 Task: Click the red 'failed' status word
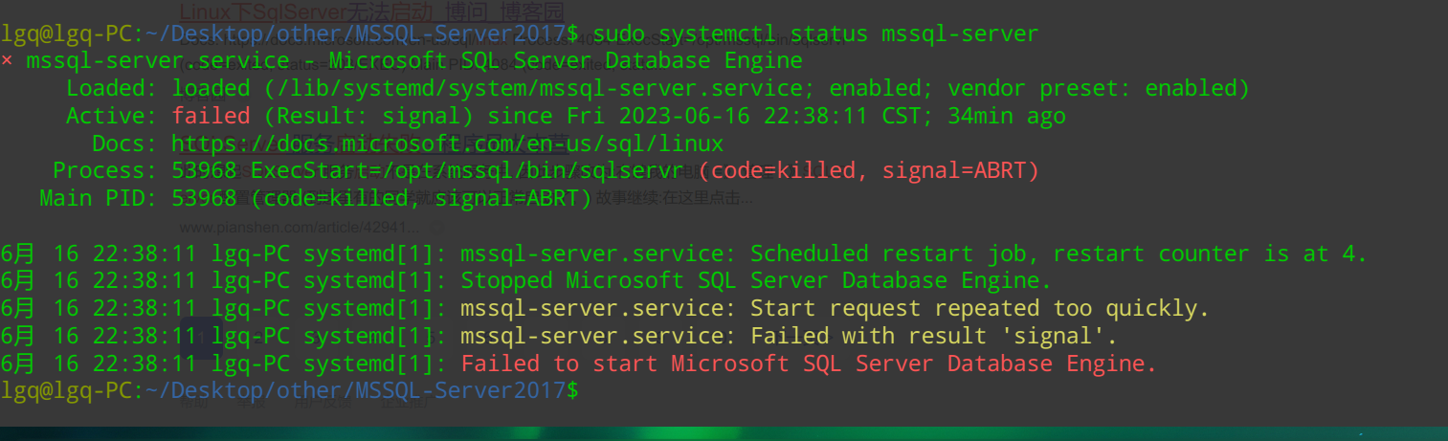pyautogui.click(x=211, y=117)
